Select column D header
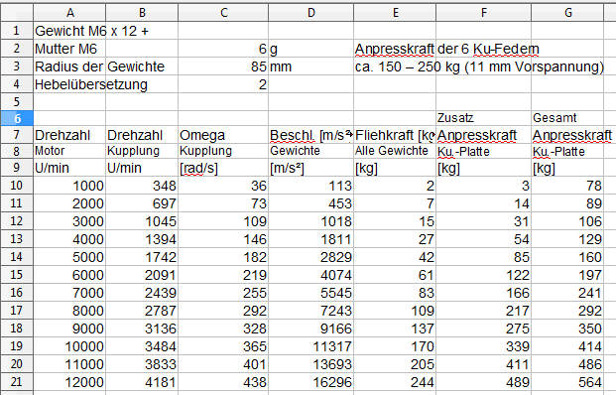 (x=310, y=13)
